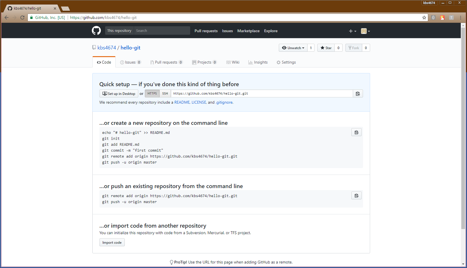Open the Insights tab
Image resolution: width=467 pixels, height=268 pixels.
258,62
